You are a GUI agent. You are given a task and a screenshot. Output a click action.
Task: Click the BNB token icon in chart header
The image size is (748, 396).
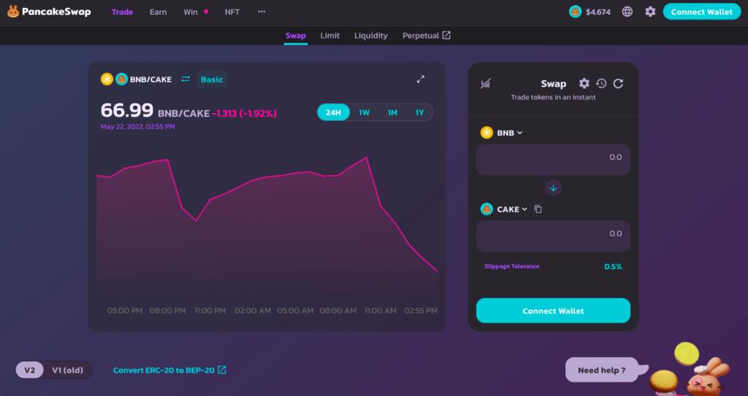pos(107,79)
